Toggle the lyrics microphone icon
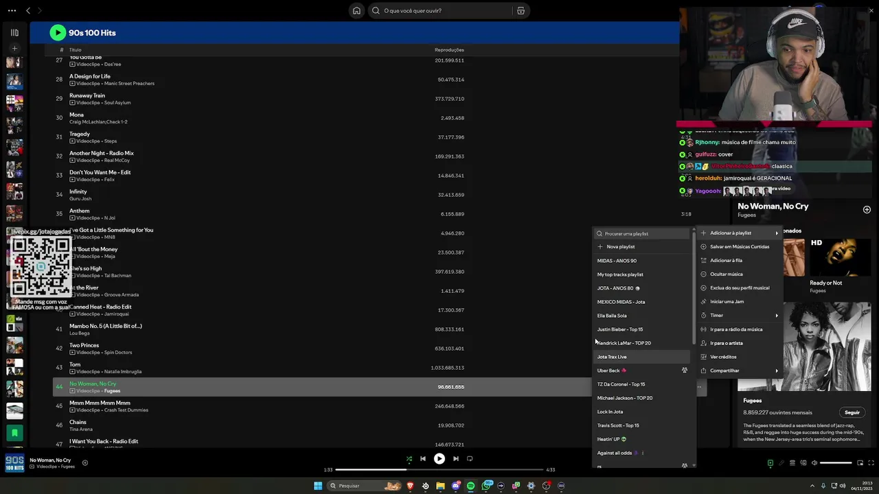The image size is (879, 494). tap(781, 462)
